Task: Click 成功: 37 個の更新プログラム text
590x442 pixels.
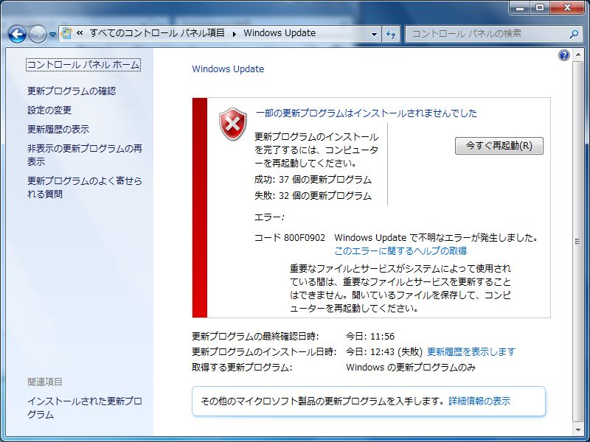Action: (x=313, y=180)
